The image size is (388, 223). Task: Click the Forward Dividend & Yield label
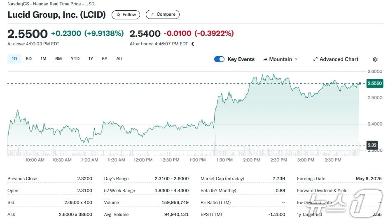pyautogui.click(x=322, y=190)
